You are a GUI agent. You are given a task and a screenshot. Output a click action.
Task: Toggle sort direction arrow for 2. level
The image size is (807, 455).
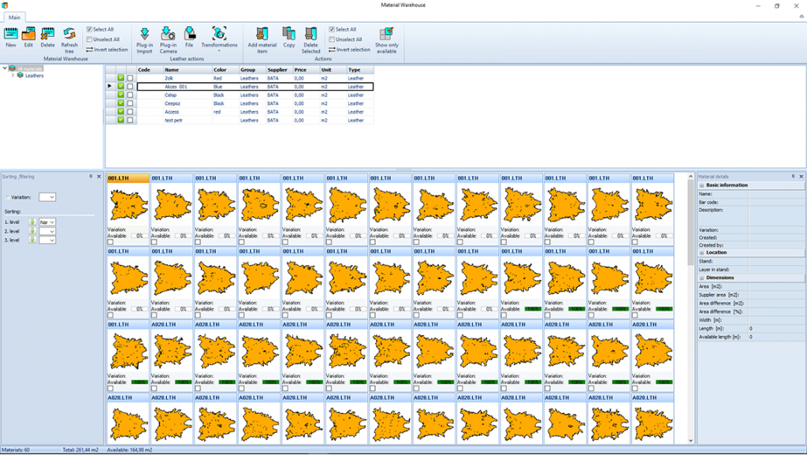point(33,231)
